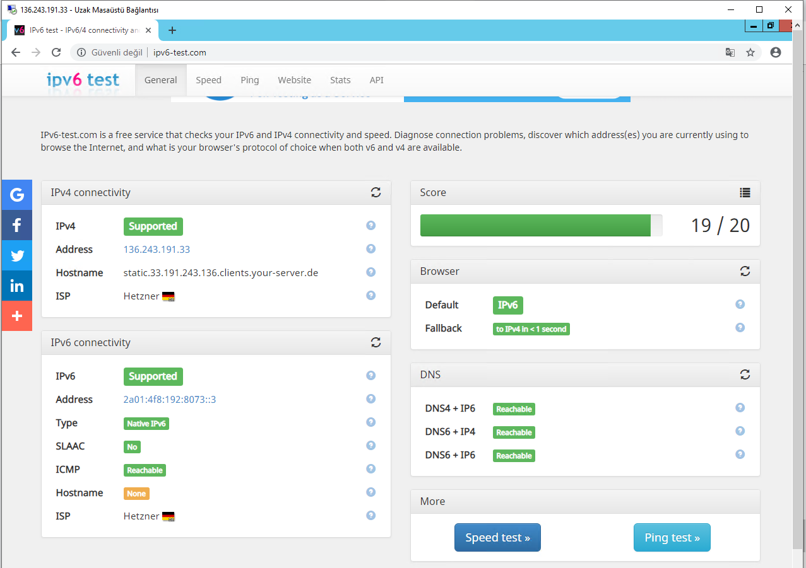The image size is (806, 568).
Task: Open help for DNS4 + IP6 row
Action: click(x=740, y=408)
